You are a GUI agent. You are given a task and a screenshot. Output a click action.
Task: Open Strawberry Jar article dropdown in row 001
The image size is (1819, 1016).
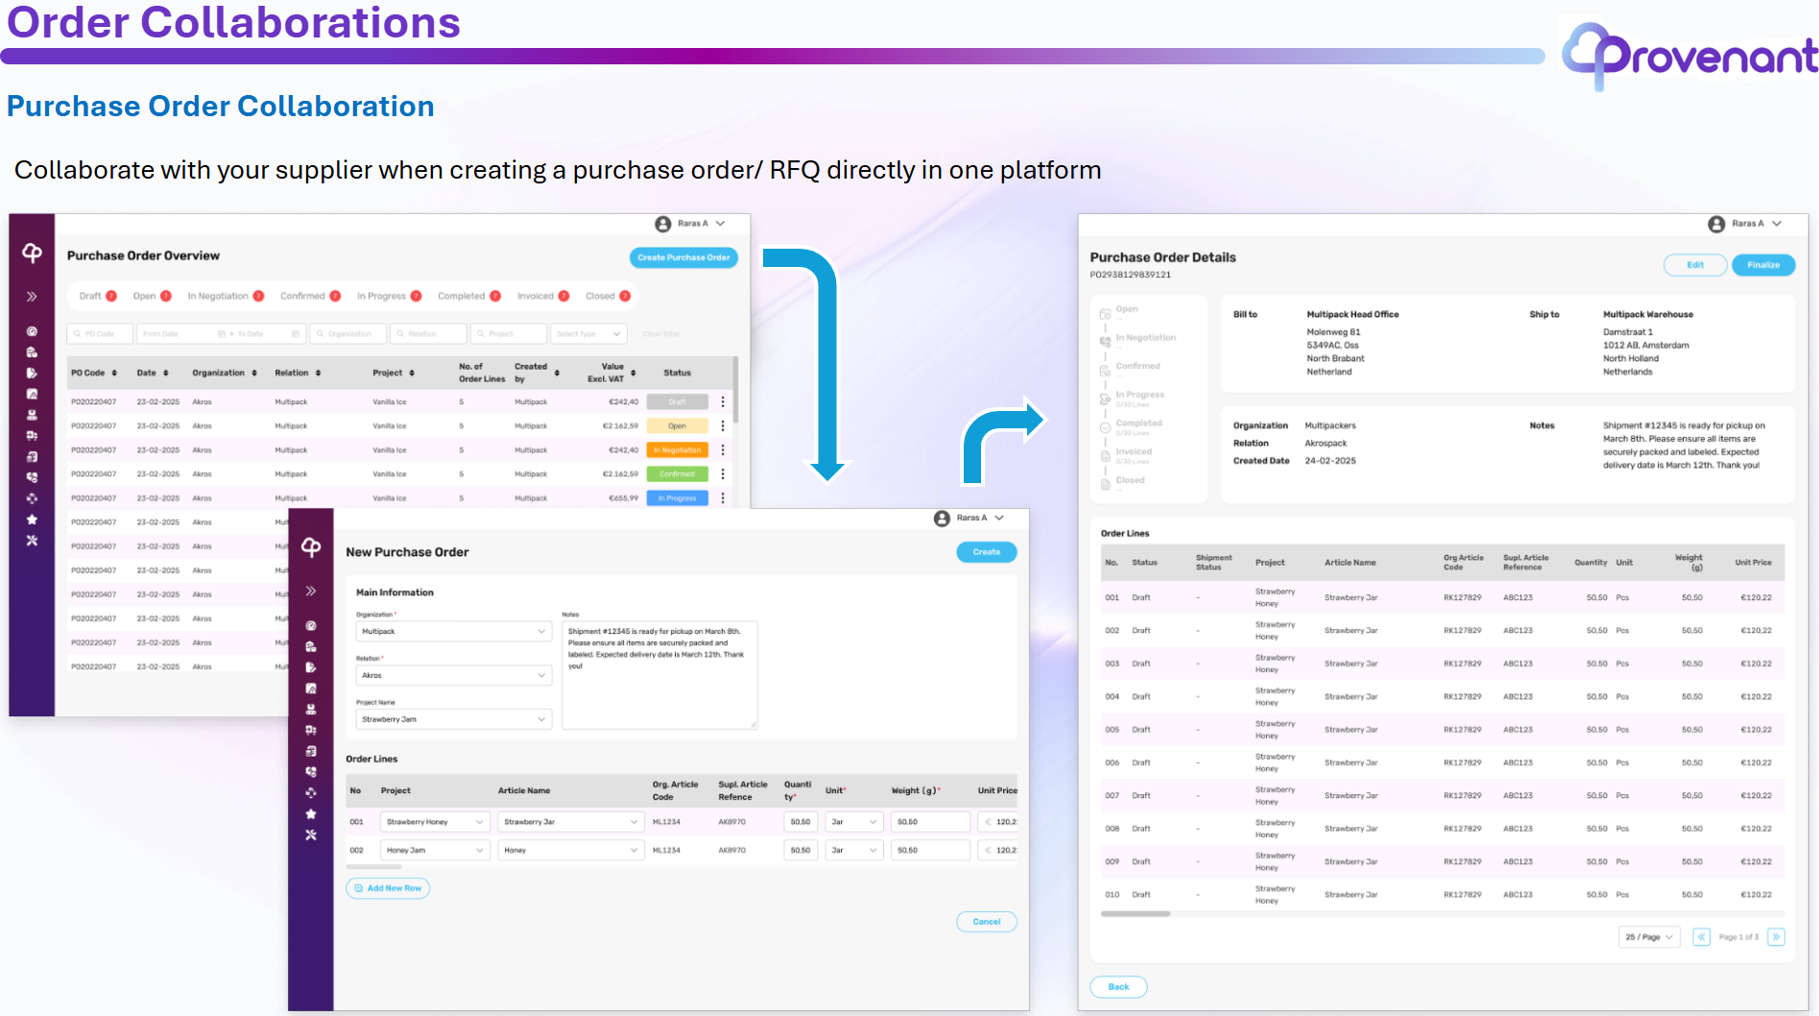point(571,822)
